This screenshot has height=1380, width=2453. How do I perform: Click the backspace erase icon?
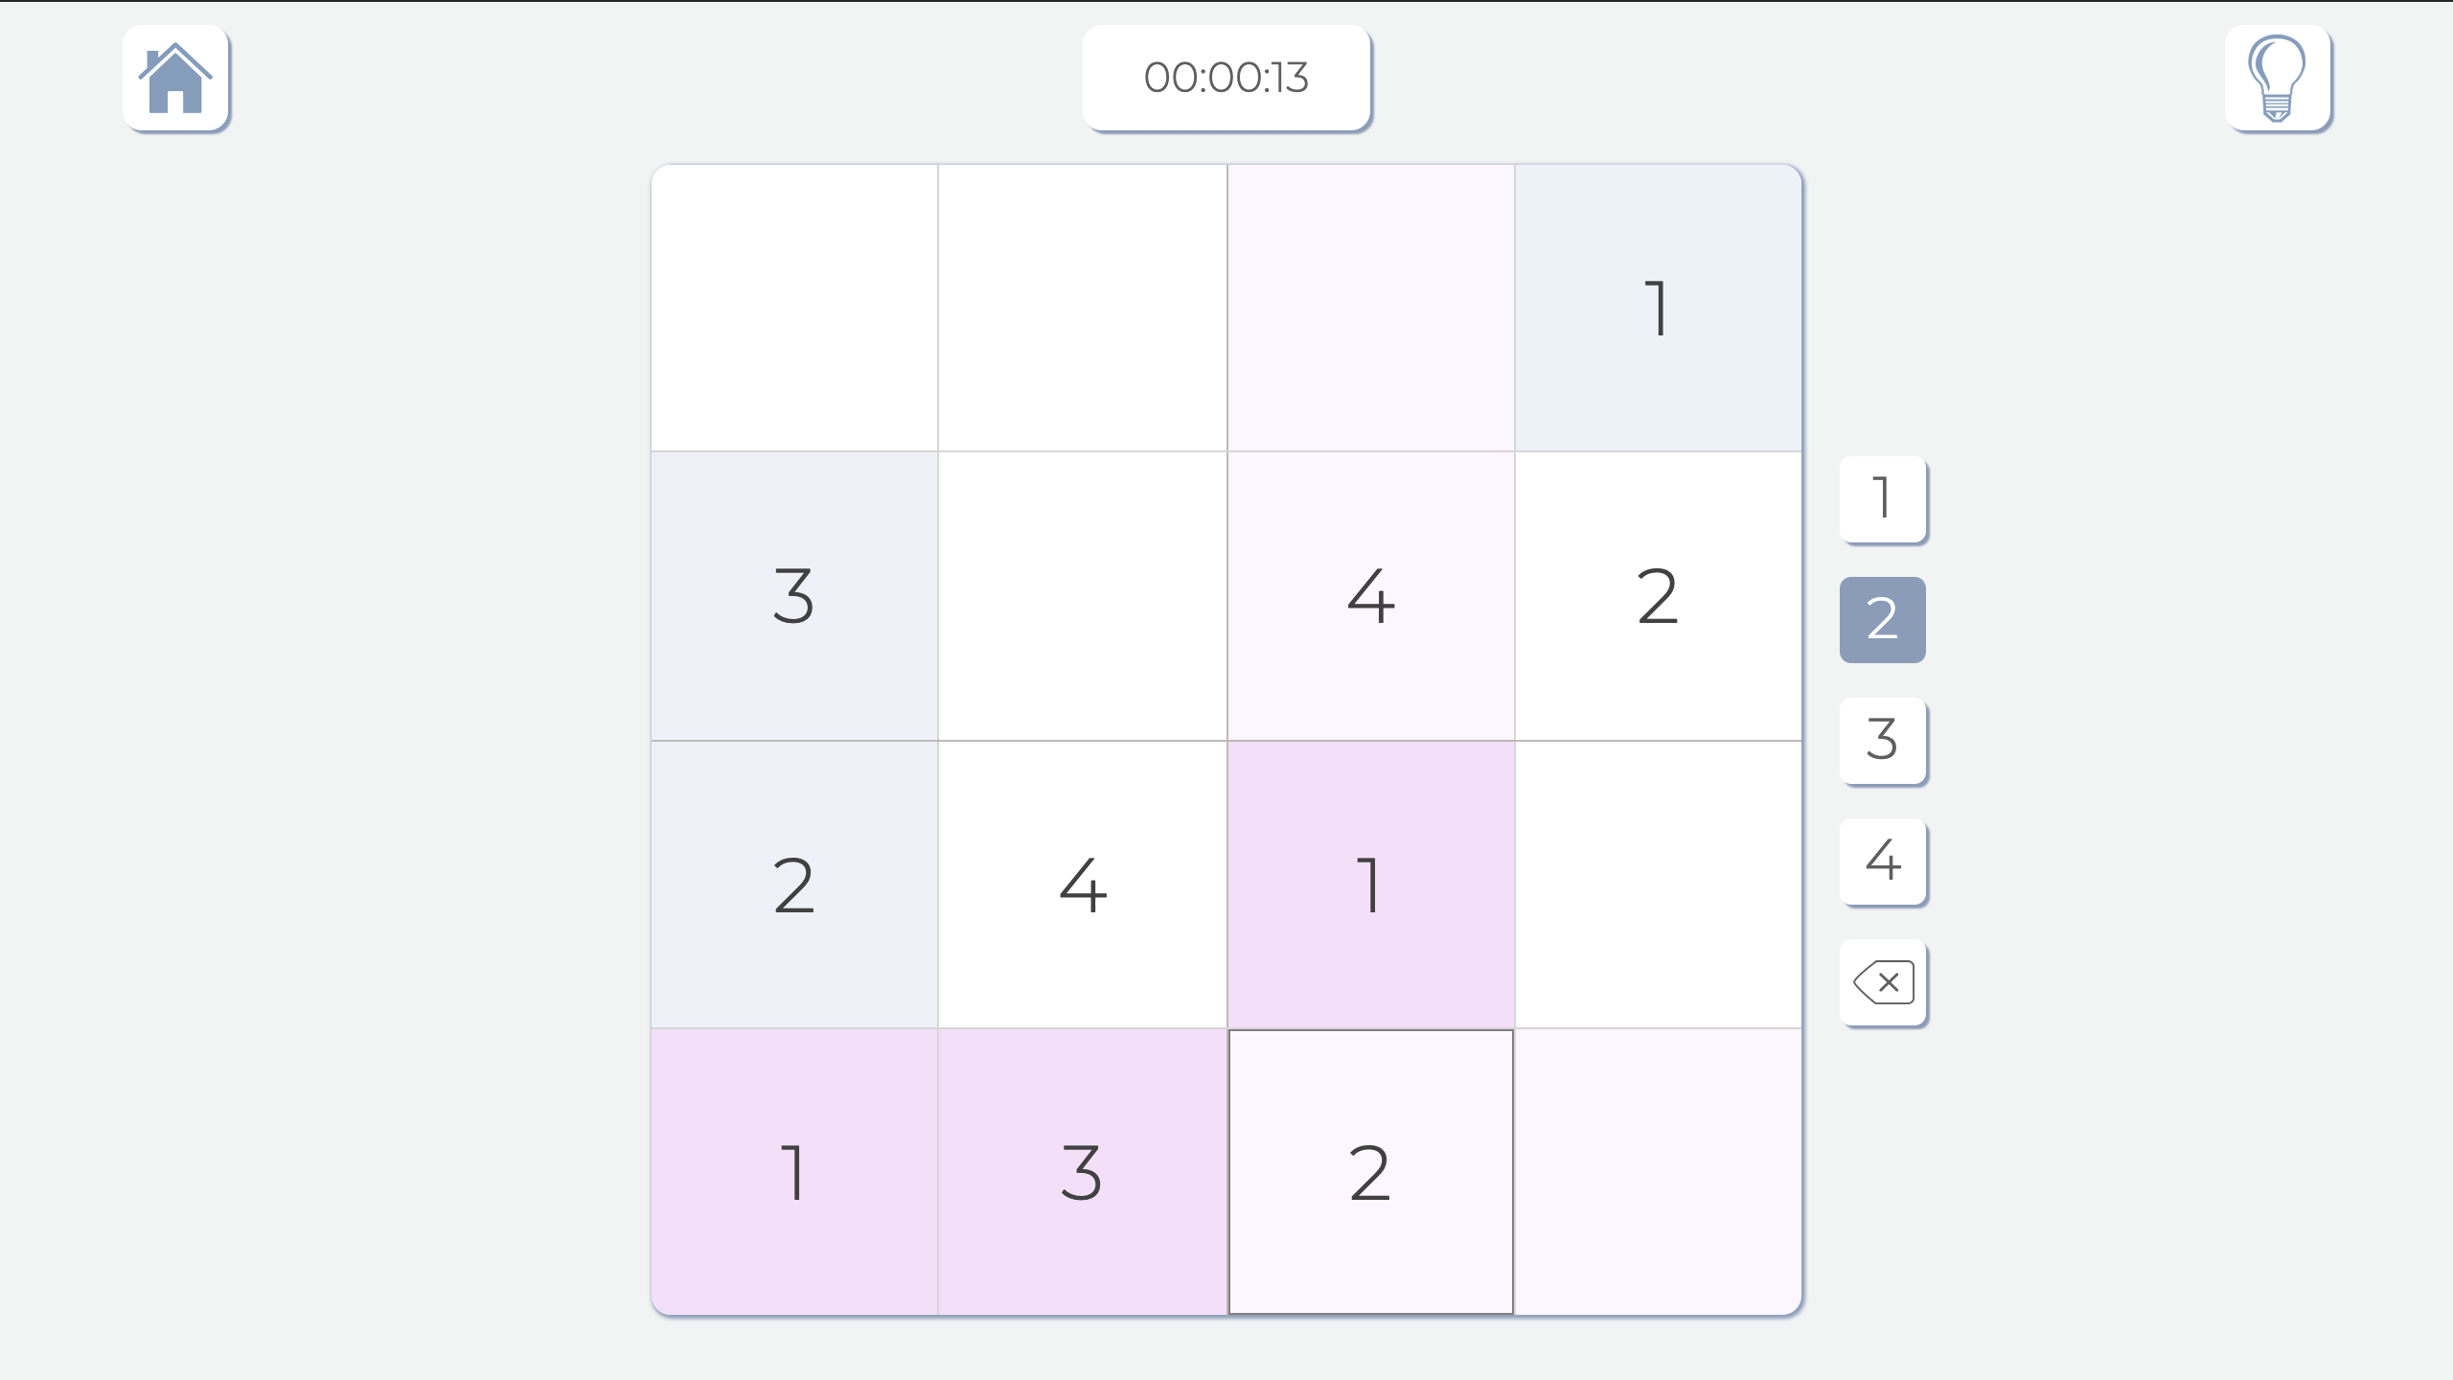1882,979
